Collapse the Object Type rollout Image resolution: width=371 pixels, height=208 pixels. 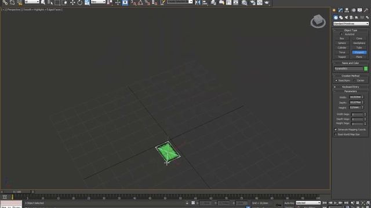(351, 30)
